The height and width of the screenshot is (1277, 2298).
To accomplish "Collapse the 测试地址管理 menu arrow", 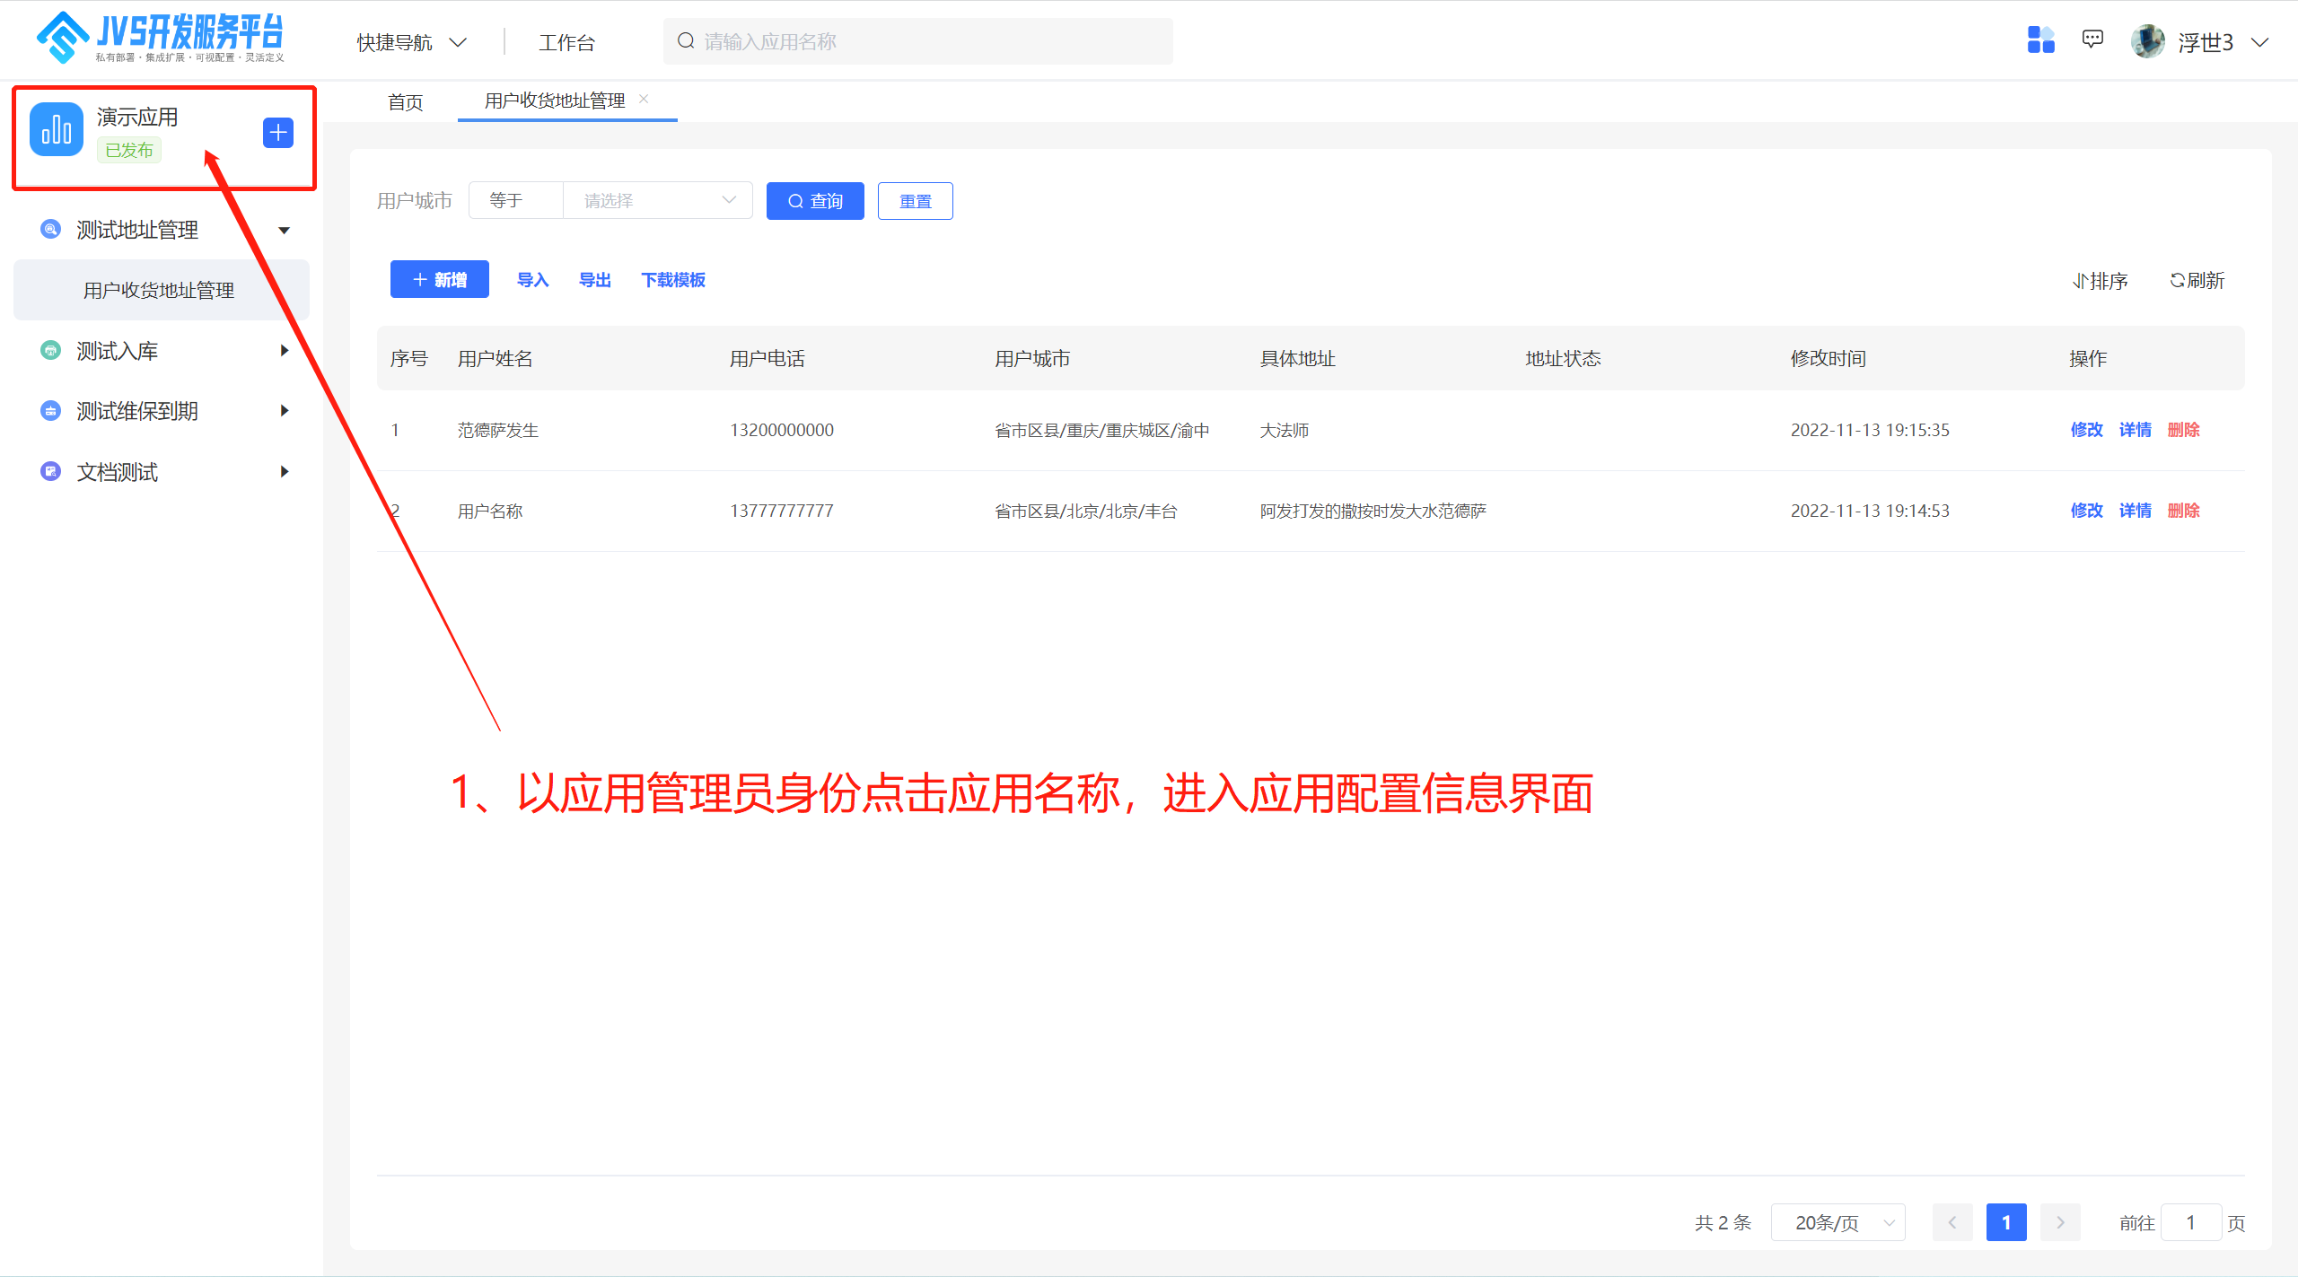I will 285,231.
